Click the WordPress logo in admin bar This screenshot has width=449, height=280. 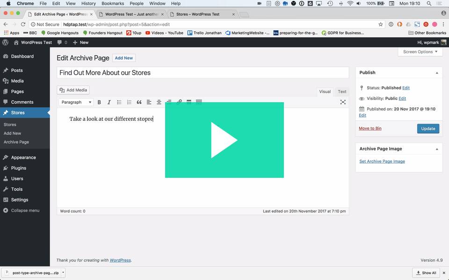5,42
